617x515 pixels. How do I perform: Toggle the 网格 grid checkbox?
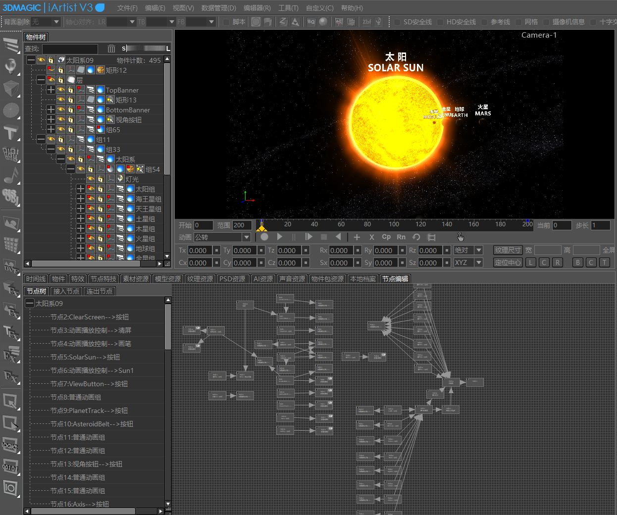click(518, 22)
